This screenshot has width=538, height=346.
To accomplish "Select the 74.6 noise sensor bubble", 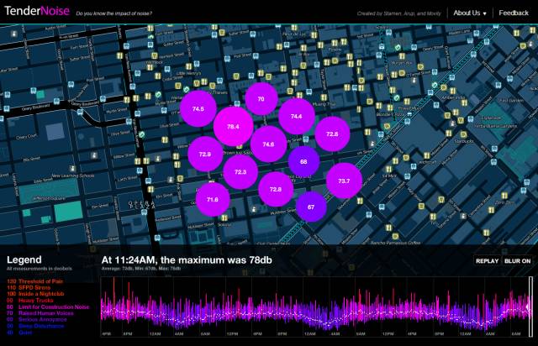I will click(268, 144).
